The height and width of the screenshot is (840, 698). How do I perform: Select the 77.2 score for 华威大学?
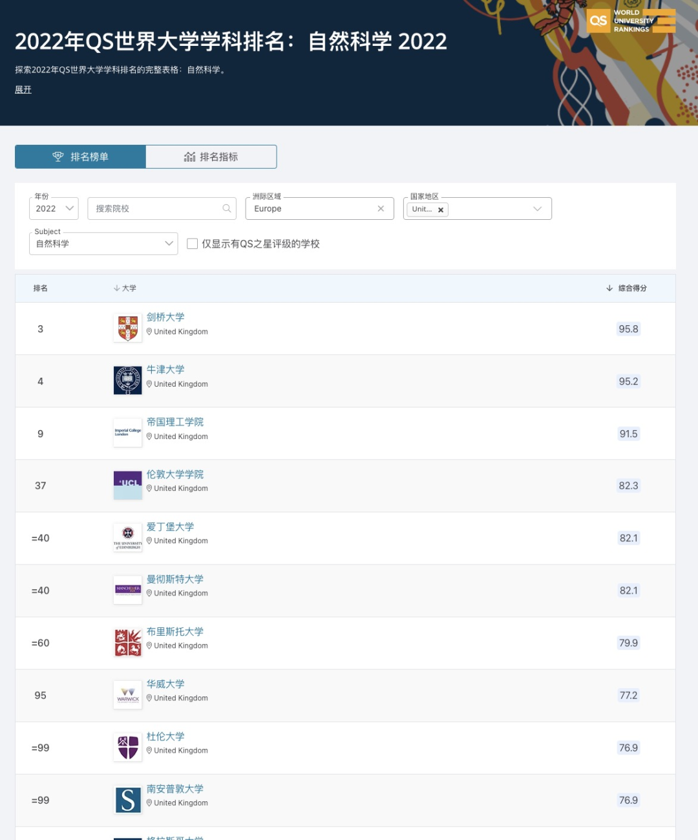pyautogui.click(x=628, y=695)
